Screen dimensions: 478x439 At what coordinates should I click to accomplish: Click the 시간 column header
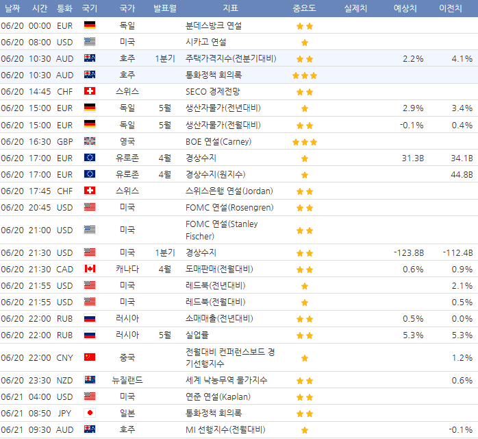point(40,8)
